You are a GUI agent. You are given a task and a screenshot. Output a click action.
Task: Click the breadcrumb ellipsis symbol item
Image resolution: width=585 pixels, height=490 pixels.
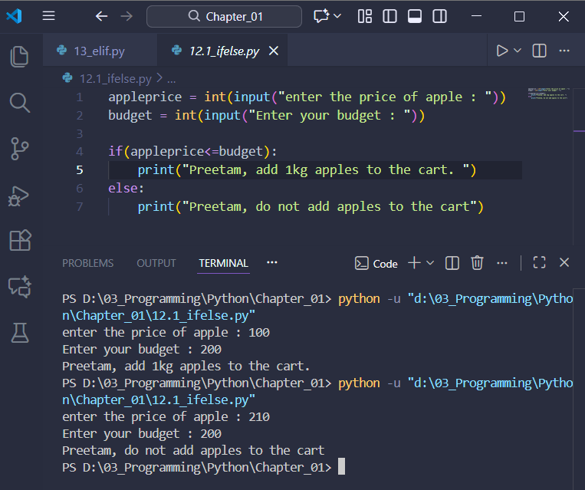point(171,79)
